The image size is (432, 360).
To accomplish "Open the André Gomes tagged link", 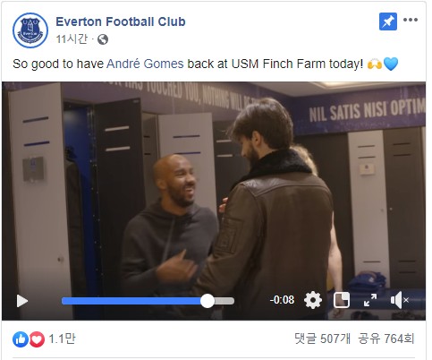I will (145, 64).
